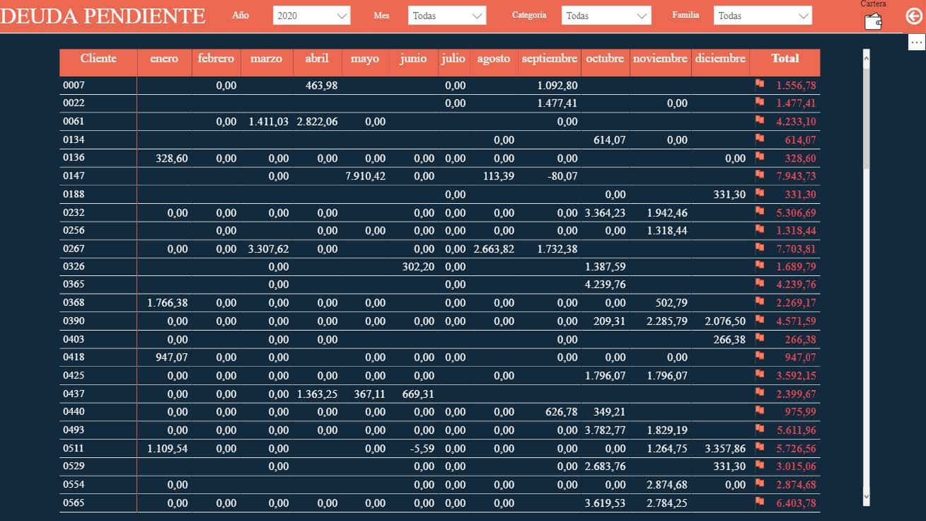This screenshot has width=926, height=521.
Task: Click the septiembre column header
Action: tap(550, 59)
